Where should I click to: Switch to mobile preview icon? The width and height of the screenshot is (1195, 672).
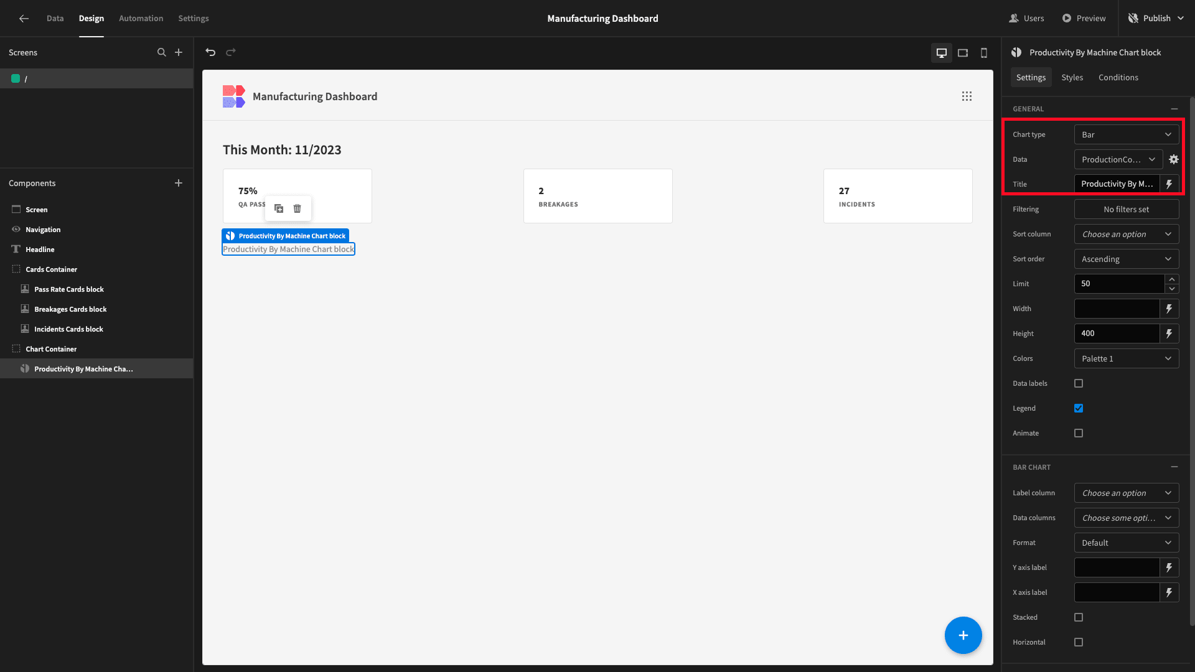click(984, 53)
